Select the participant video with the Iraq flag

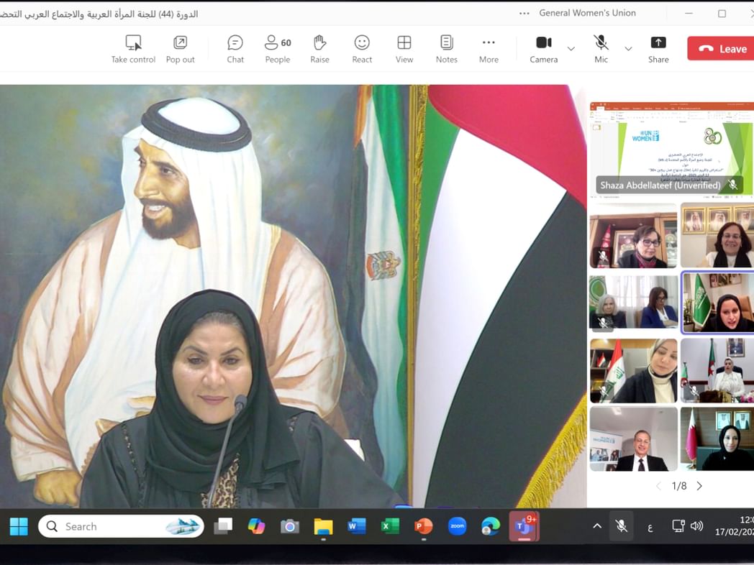click(634, 370)
